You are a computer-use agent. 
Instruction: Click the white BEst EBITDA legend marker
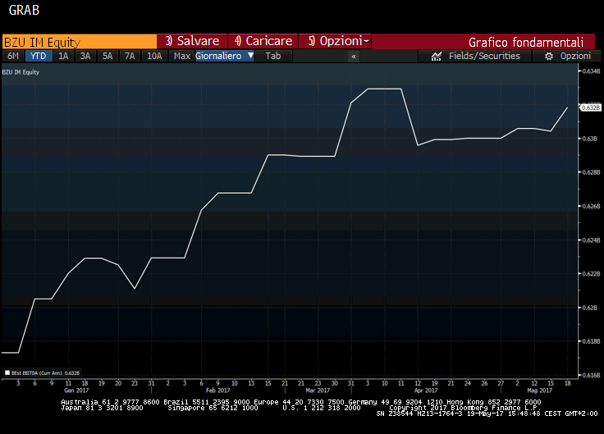tap(8, 372)
